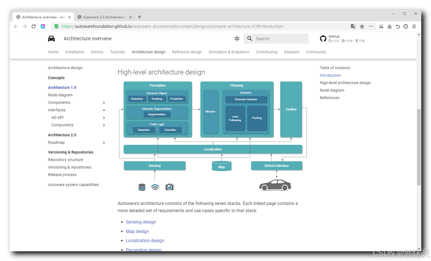Open the Localization design link
The width and height of the screenshot is (431, 261).
tap(145, 240)
